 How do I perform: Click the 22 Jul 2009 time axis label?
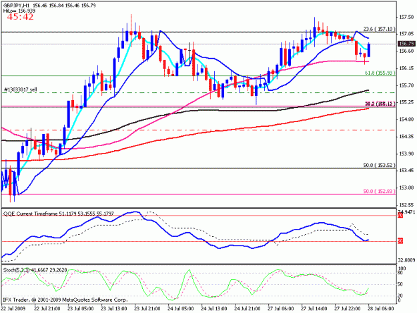13,308
